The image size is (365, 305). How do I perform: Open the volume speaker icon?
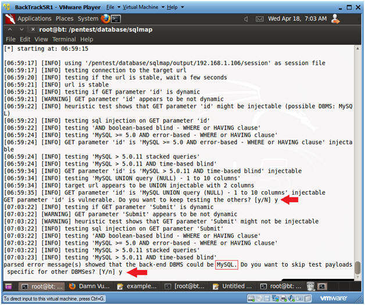(x=246, y=19)
